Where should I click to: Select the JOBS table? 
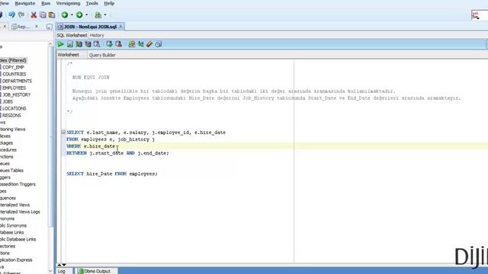[8, 101]
